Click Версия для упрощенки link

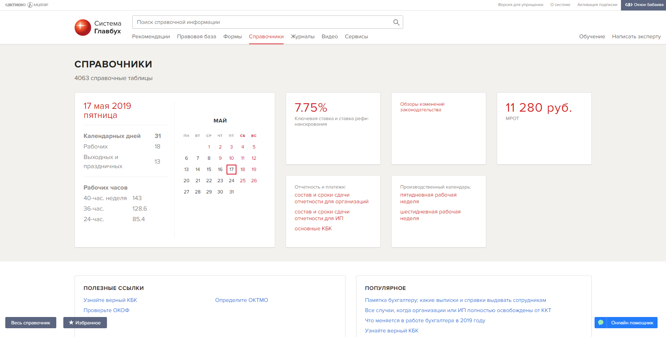click(520, 5)
